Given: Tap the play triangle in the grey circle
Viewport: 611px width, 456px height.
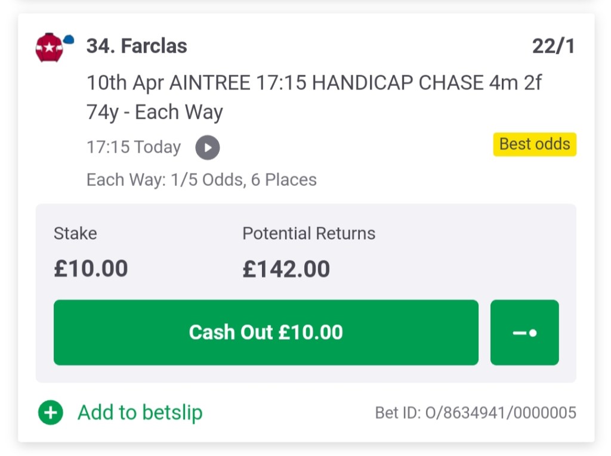Looking at the screenshot, I should [207, 147].
